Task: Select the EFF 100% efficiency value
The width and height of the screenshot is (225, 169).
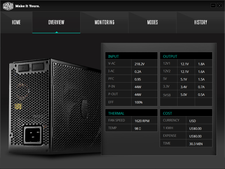Action: click(x=138, y=102)
